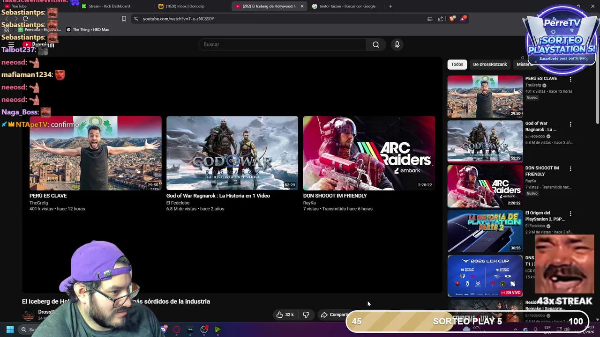Type in the Buscar search field

(282, 44)
